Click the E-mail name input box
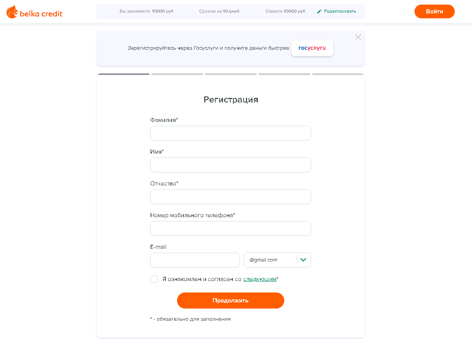Viewport: 472px width, 346px height. coord(195,260)
